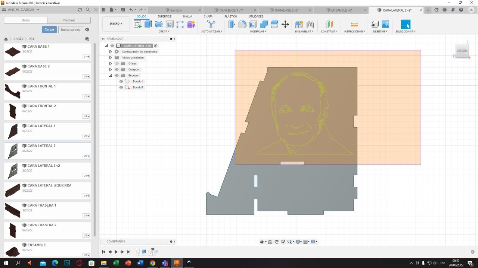Collapse the Bocetos folder

(x=111, y=76)
